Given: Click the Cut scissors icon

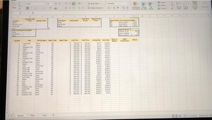Looking at the screenshot, I should [x=19, y=3].
